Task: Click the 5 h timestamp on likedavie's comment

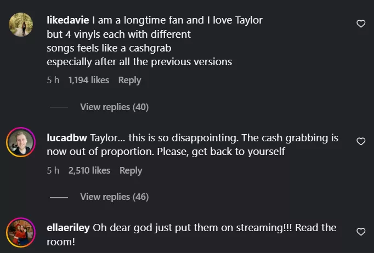Action: (x=53, y=80)
